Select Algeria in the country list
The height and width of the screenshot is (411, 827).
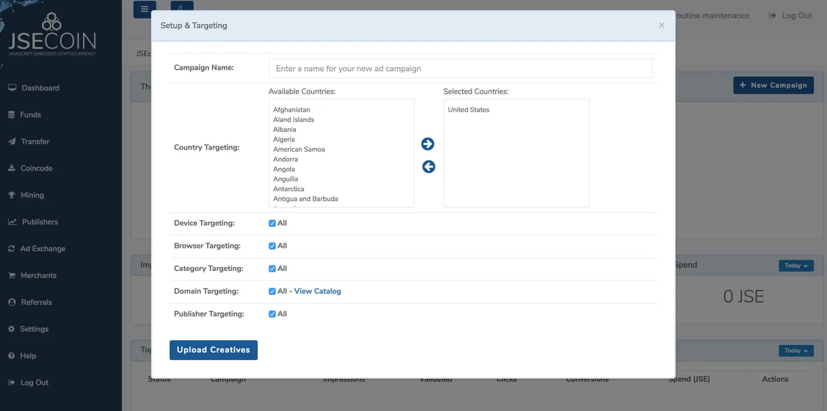click(284, 139)
